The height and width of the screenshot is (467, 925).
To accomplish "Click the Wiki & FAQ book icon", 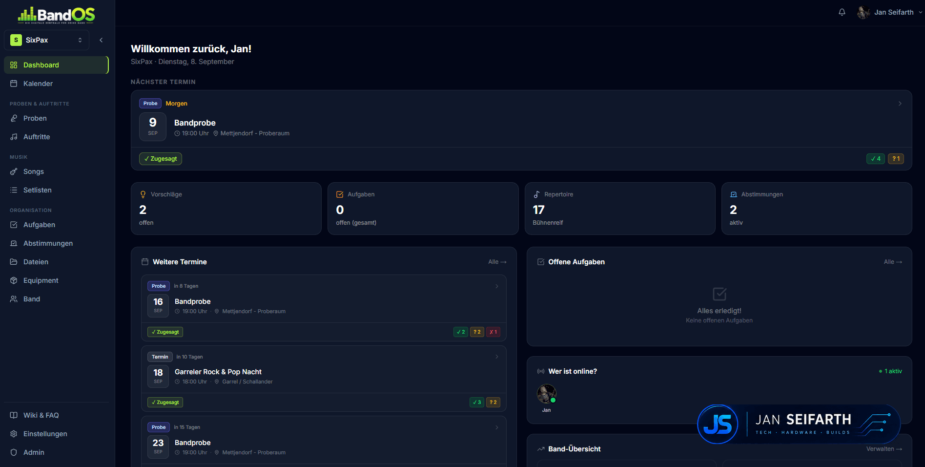I will tap(14, 415).
